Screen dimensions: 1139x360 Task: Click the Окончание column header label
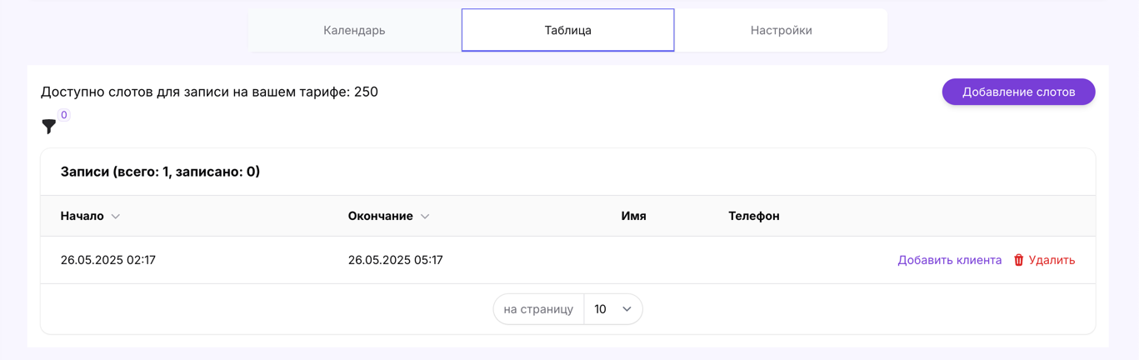coord(381,216)
